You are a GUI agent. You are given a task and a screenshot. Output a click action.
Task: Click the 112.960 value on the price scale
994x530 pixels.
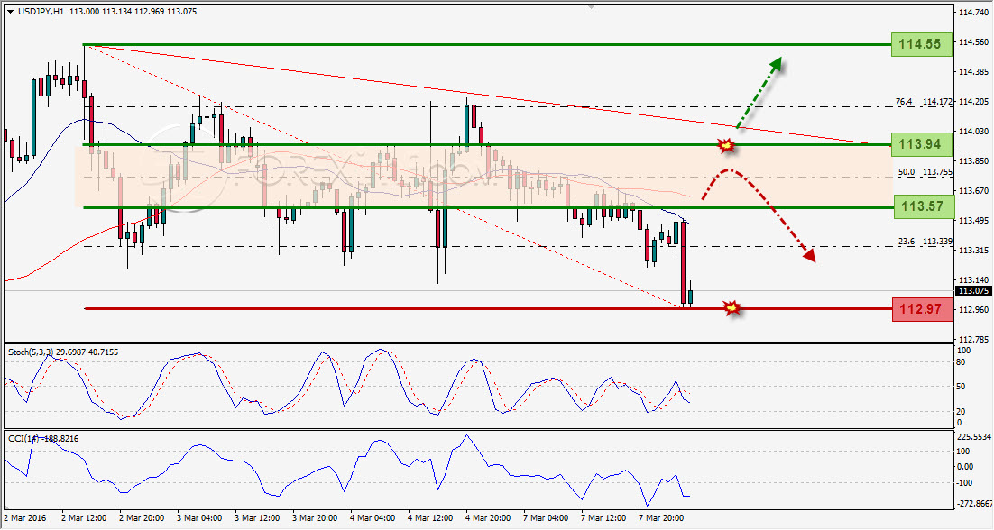[x=974, y=310]
